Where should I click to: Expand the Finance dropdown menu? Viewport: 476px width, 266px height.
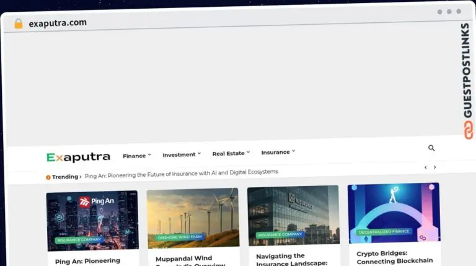[136, 156]
